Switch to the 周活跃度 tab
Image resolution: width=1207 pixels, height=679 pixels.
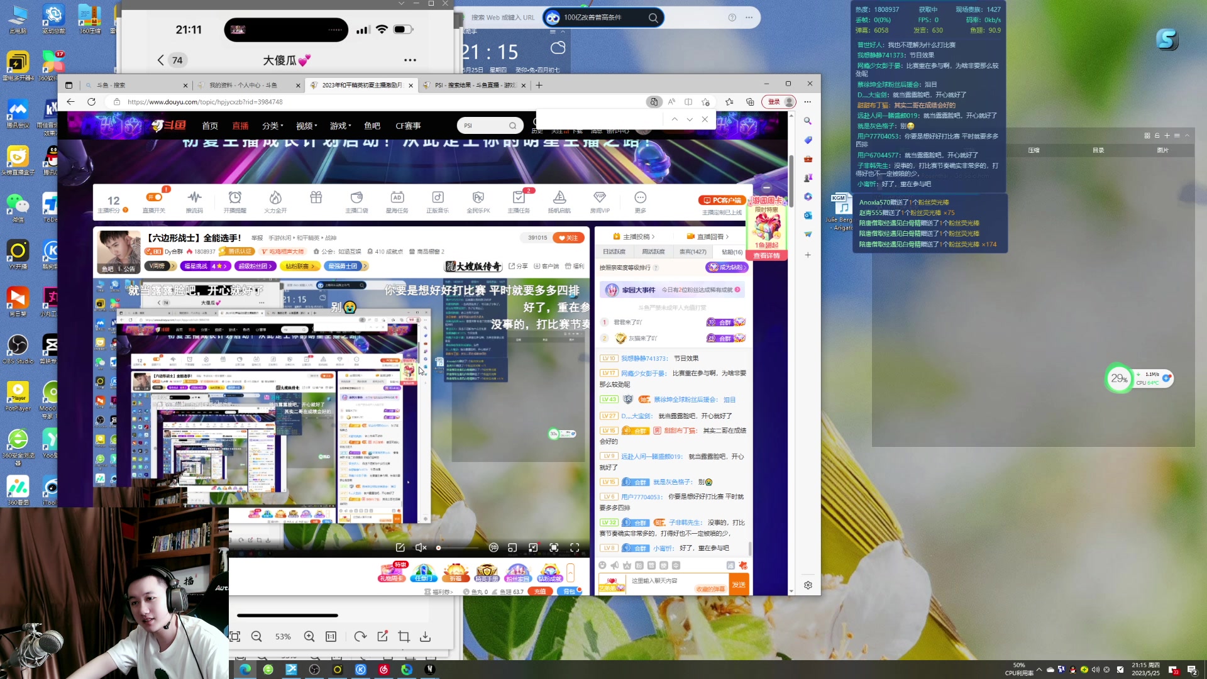click(653, 251)
